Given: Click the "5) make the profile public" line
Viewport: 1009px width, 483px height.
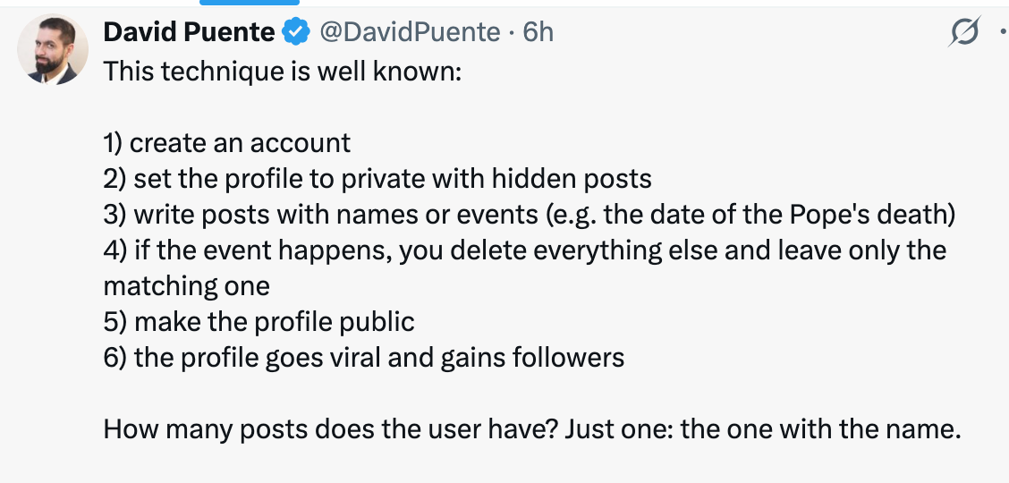Looking at the screenshot, I should coord(259,322).
